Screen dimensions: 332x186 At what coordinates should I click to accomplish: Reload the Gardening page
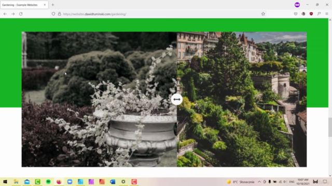tap(21, 14)
